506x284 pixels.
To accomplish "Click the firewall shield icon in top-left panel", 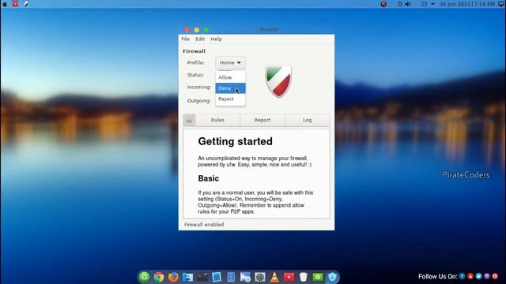I will 25,4.
